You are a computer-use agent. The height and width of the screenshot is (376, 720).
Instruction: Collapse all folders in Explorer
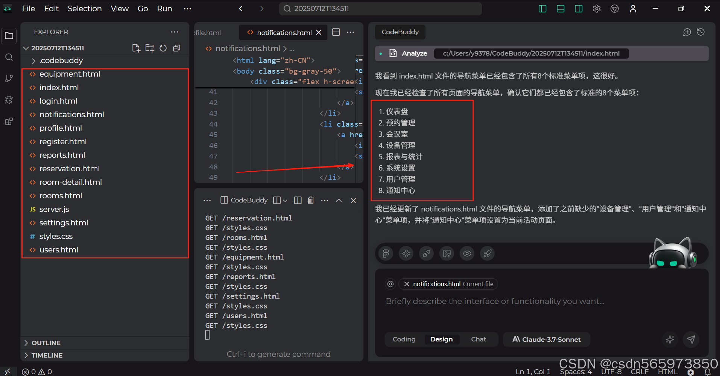[x=176, y=48]
